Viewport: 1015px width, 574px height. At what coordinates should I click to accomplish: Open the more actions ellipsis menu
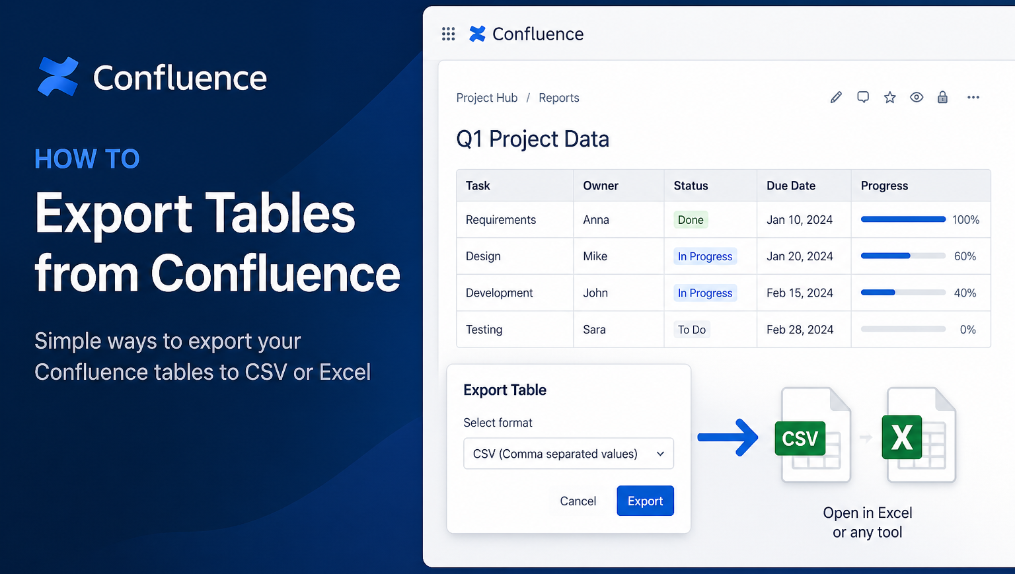973,98
